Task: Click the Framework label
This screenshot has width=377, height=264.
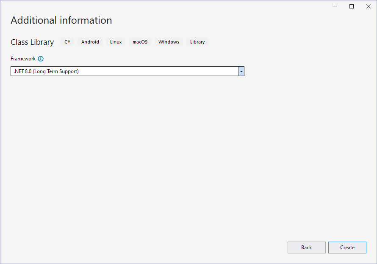Action: [23, 59]
